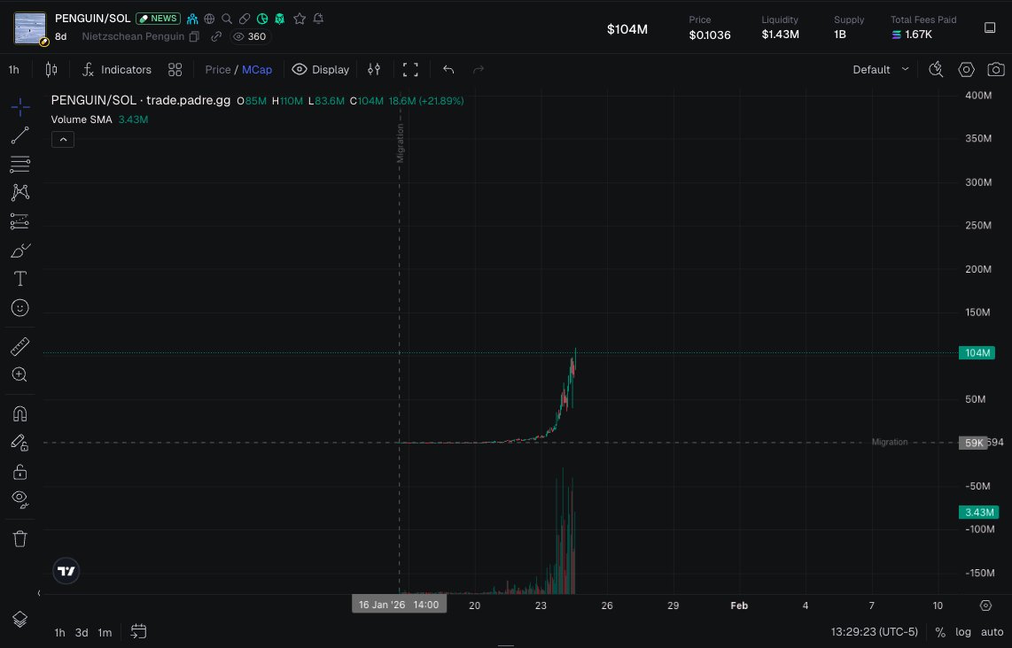Expand the Default layout dropdown
The width and height of the screenshot is (1012, 648).
881,70
